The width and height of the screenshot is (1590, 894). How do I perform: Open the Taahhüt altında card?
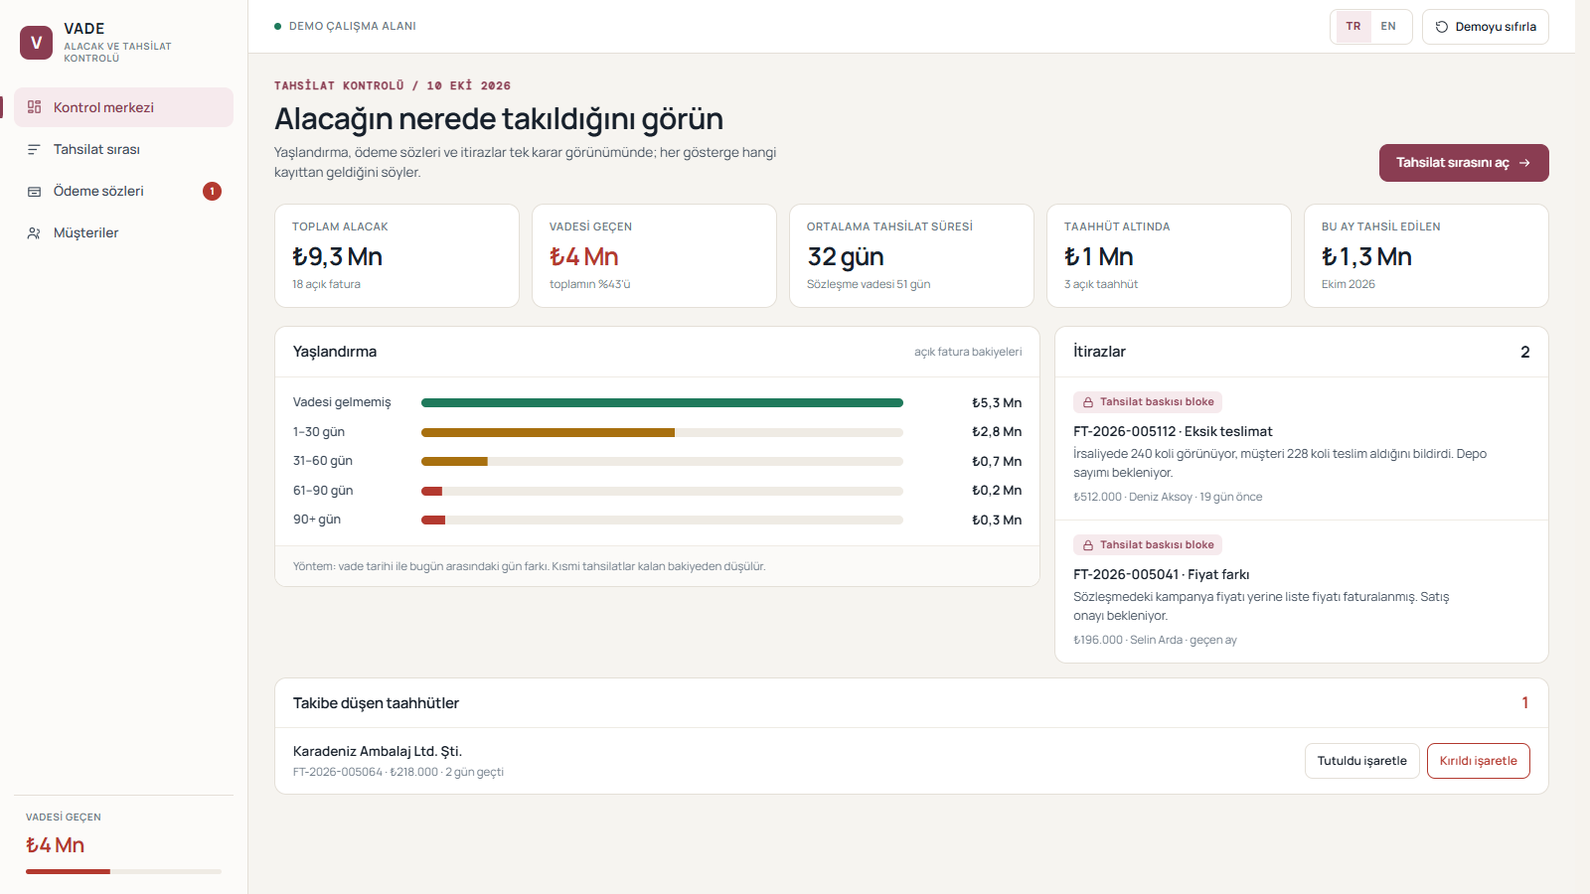(1169, 255)
